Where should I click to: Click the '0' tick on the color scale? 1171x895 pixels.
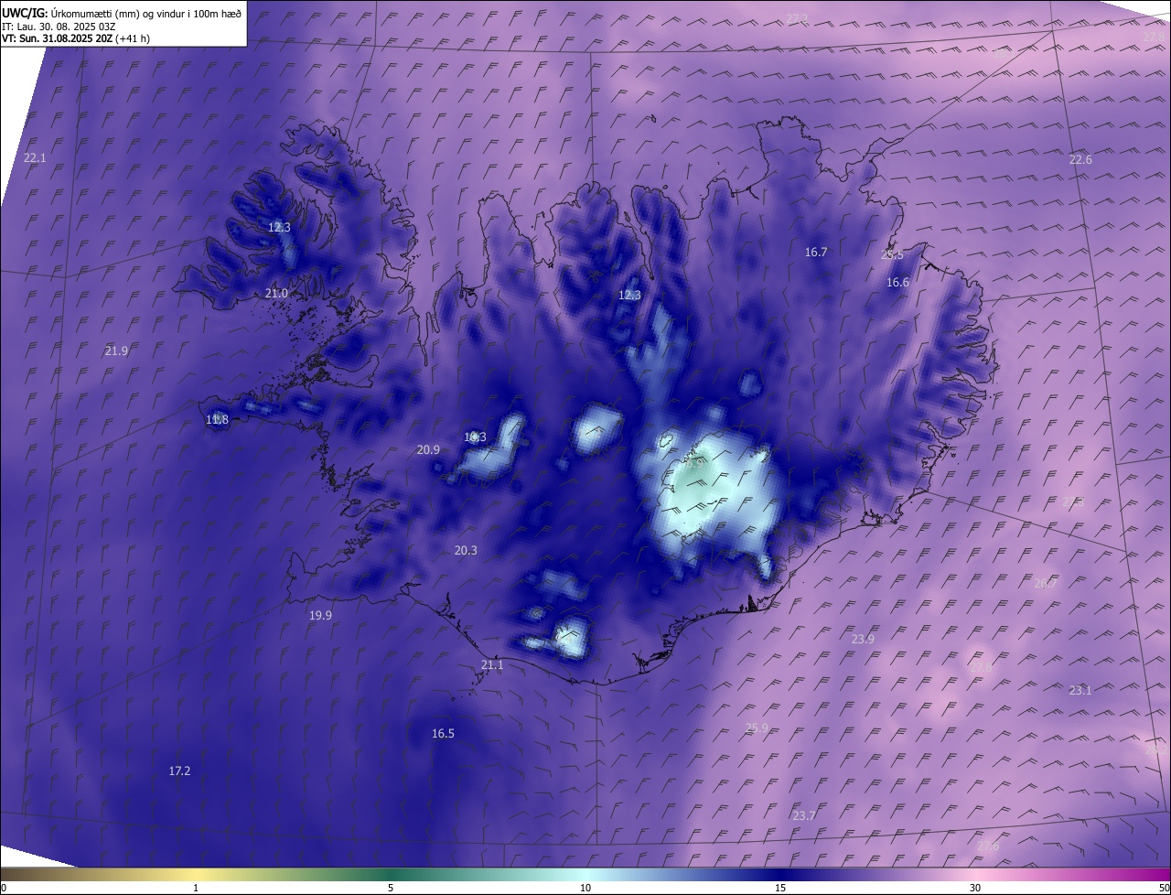pos(4,889)
